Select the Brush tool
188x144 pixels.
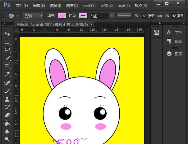(x=7, y=91)
